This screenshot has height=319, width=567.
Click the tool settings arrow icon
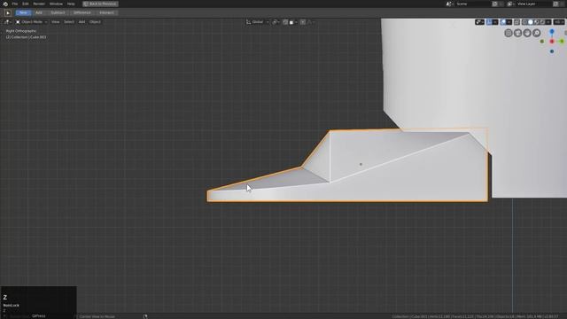point(8,12)
